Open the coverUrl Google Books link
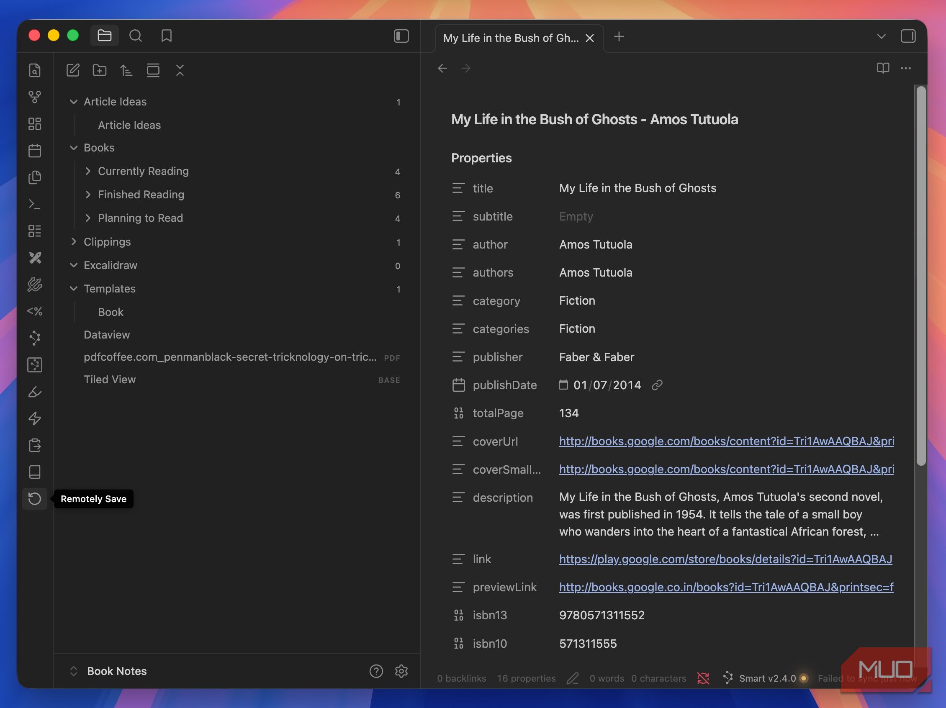 point(726,441)
